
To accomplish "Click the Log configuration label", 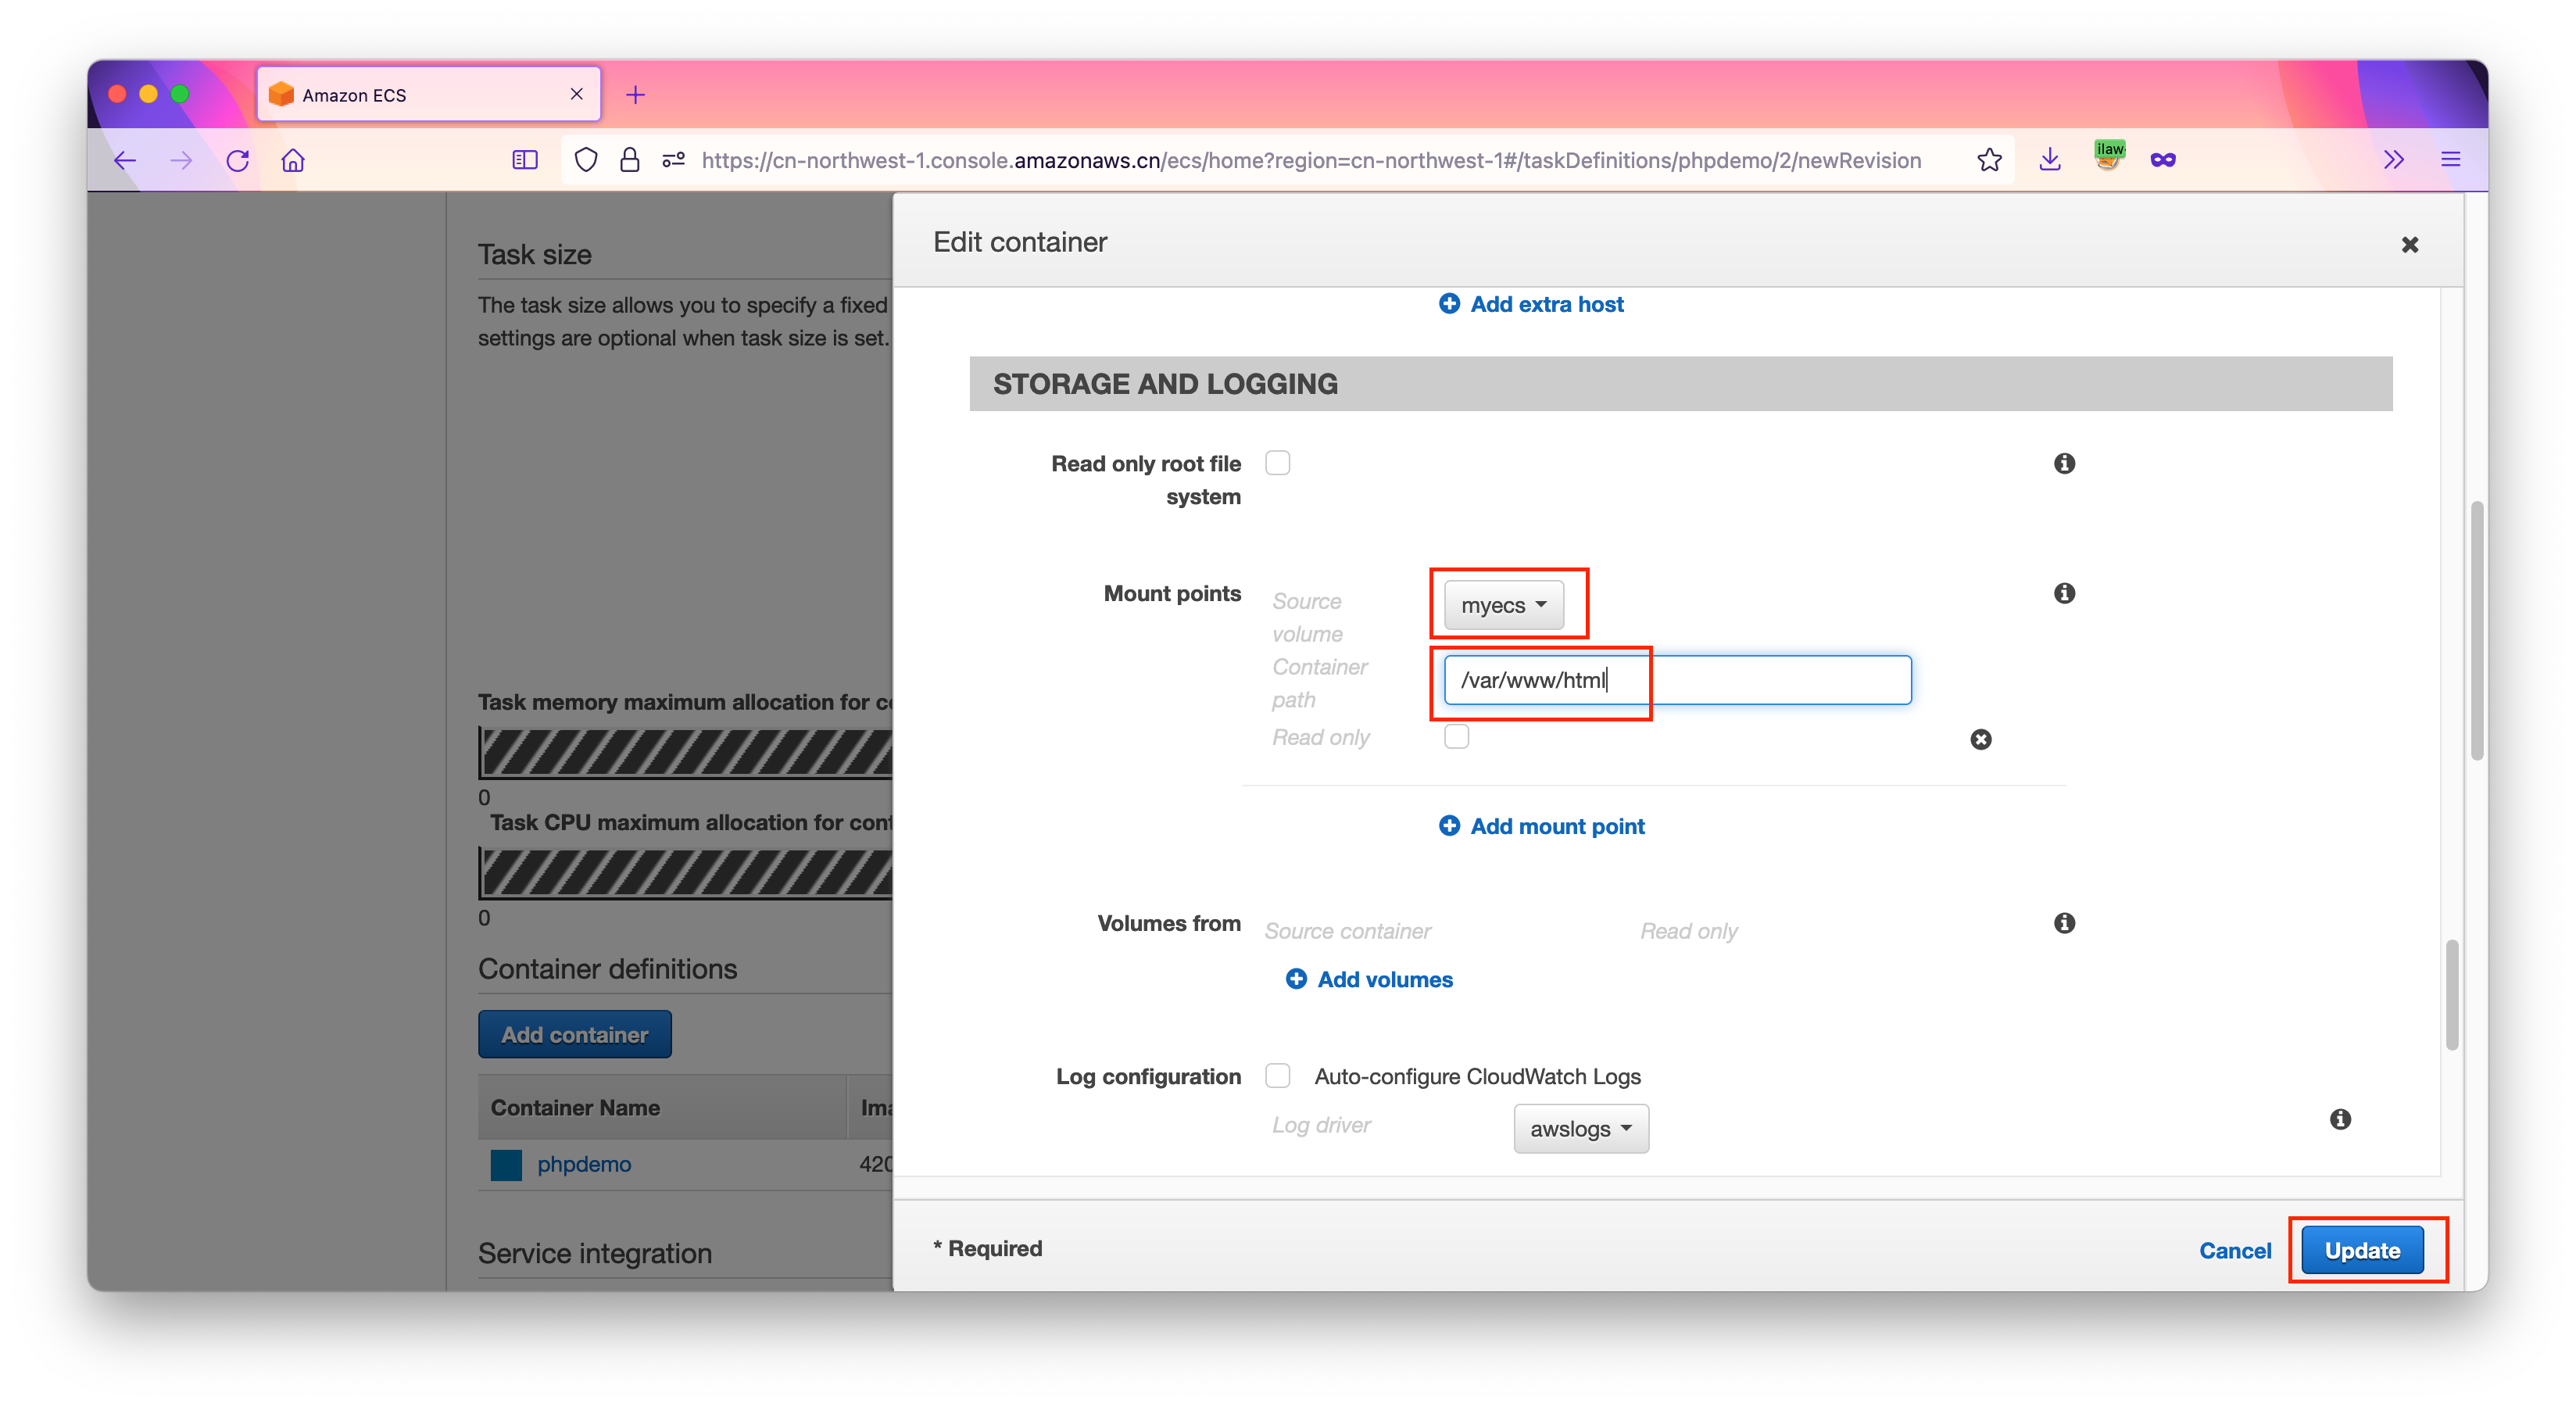I will (x=1148, y=1076).
